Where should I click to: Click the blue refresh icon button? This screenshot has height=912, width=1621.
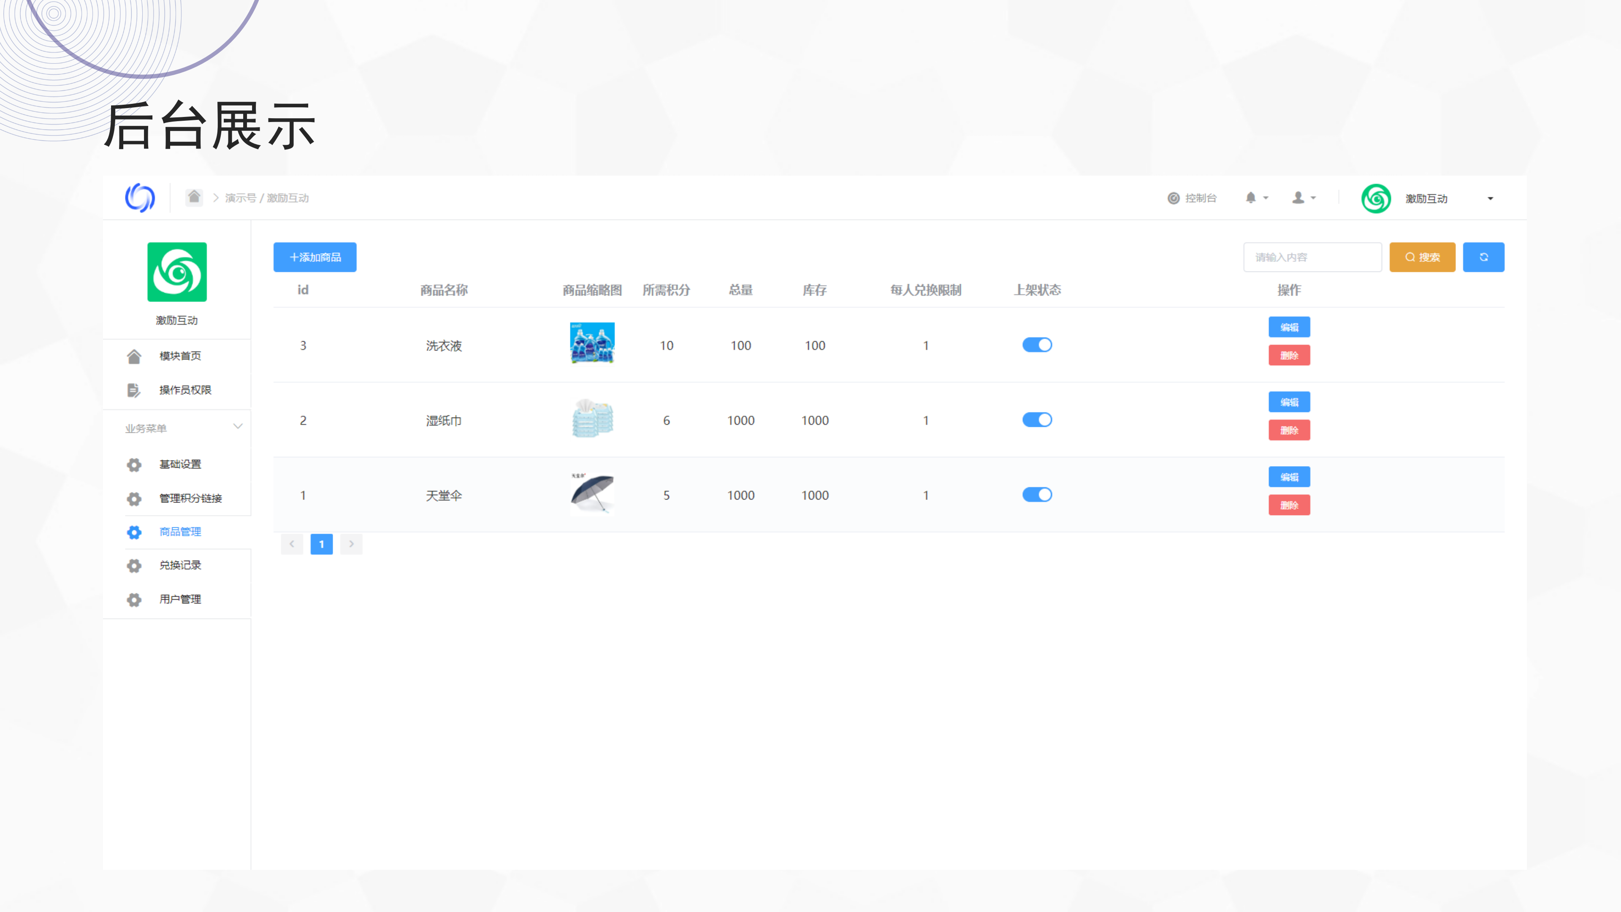pyautogui.click(x=1483, y=257)
